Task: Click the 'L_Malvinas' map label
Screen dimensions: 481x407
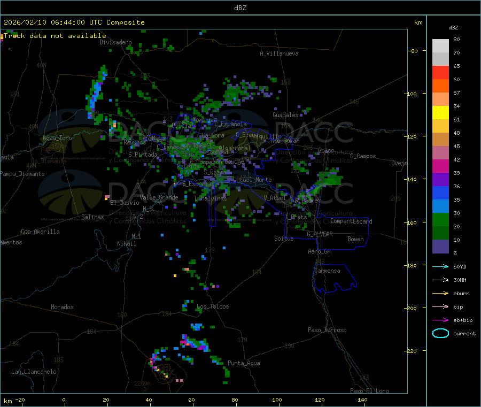Action: pos(211,198)
